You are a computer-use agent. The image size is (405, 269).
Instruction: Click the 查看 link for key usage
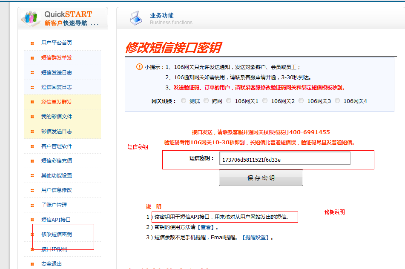click(x=206, y=227)
